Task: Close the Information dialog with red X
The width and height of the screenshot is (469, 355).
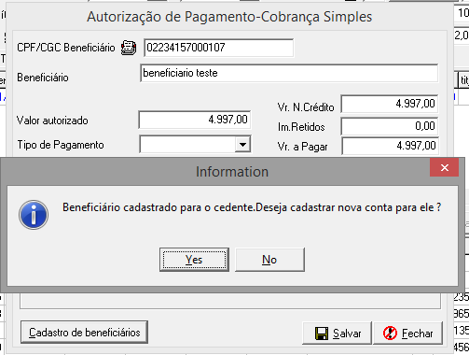Action: pyautogui.click(x=445, y=167)
